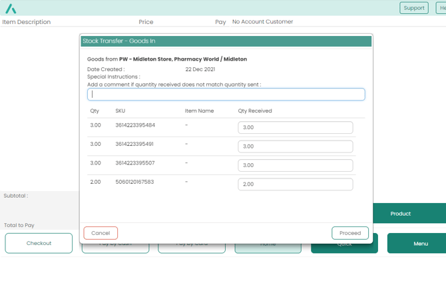
Task: Open the Menu button
Action: (x=419, y=244)
